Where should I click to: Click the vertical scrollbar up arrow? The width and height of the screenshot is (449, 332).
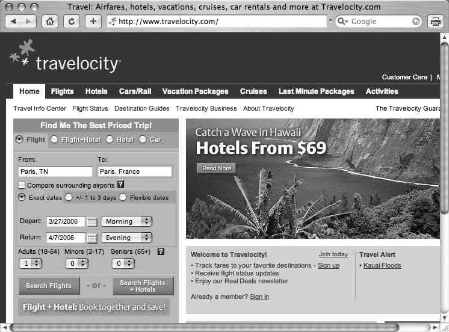pyautogui.click(x=444, y=37)
